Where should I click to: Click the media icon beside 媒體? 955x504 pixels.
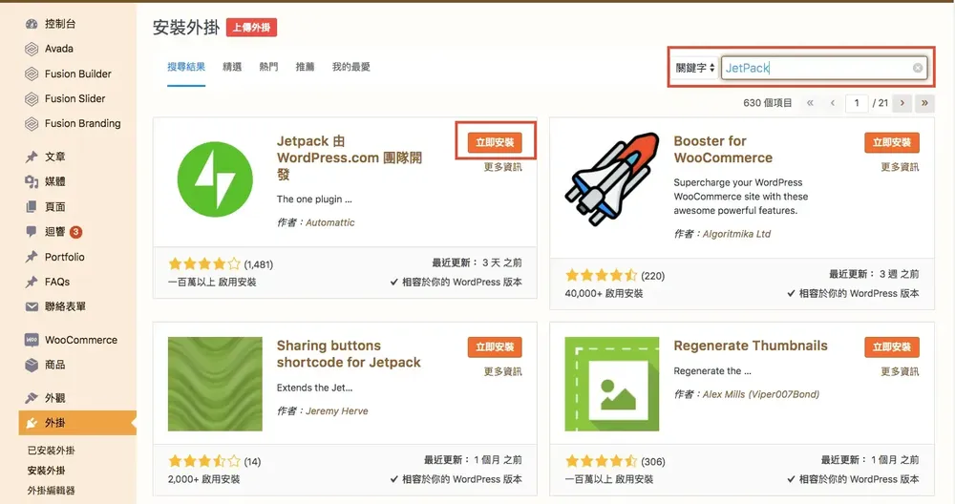coord(32,182)
